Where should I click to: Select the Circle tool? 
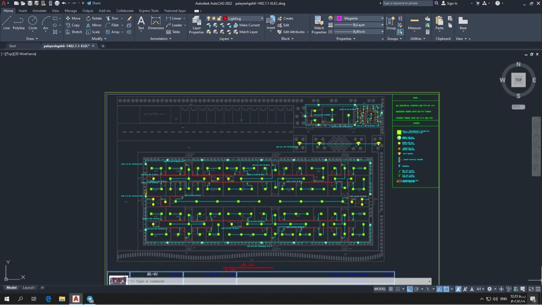33,23
